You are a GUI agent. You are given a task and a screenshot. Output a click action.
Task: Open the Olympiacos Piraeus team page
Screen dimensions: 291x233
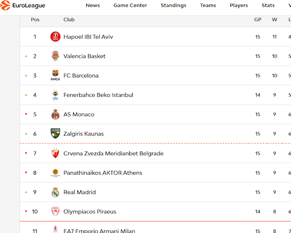90,212
